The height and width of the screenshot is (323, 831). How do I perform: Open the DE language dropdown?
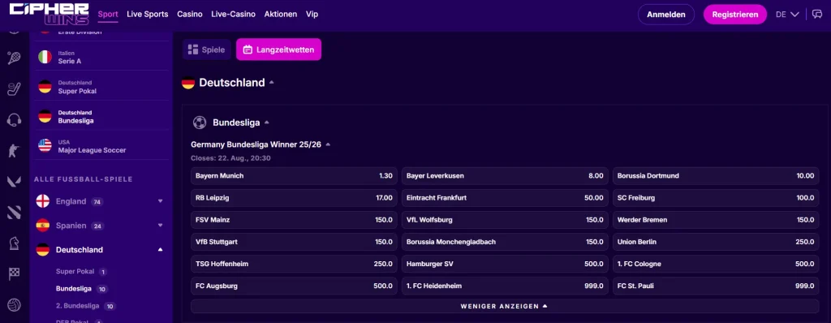tap(787, 15)
